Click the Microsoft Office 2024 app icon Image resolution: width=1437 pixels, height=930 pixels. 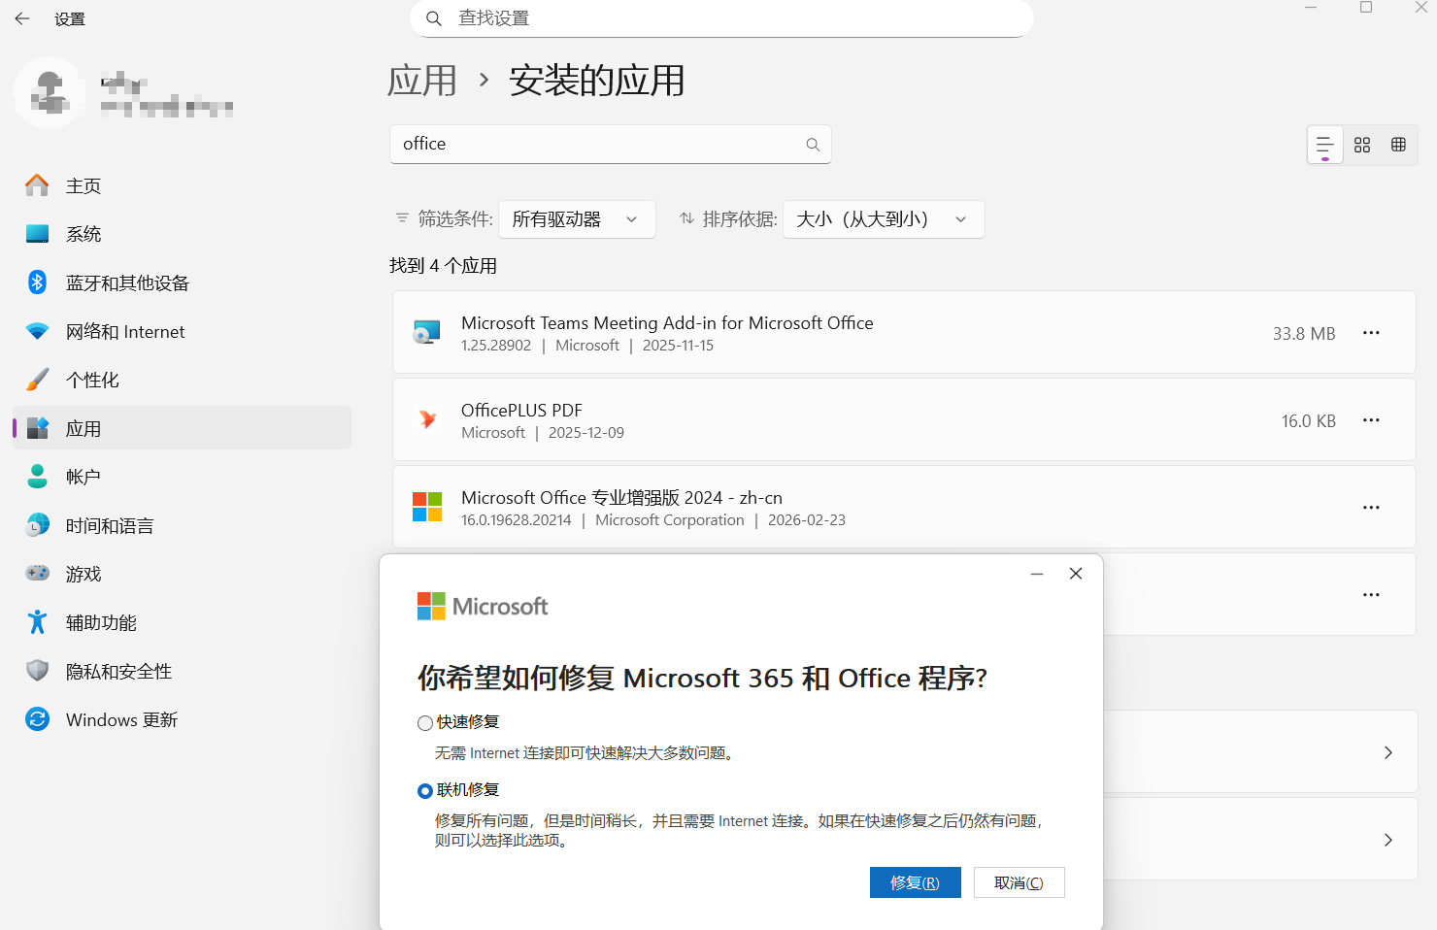pyautogui.click(x=427, y=507)
